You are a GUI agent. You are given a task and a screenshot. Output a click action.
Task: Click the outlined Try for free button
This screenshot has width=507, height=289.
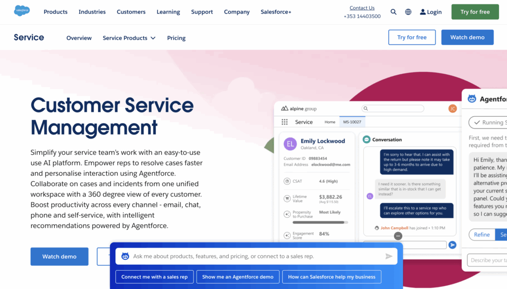(412, 37)
